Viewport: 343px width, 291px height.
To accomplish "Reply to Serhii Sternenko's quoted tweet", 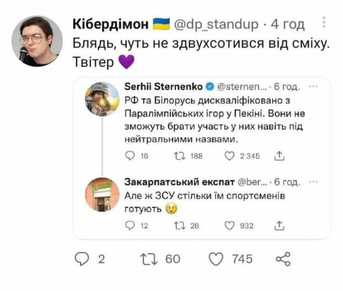I will pyautogui.click(x=129, y=155).
